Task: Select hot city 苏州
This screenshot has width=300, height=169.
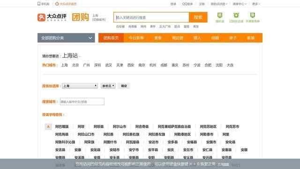Action: 186,65
